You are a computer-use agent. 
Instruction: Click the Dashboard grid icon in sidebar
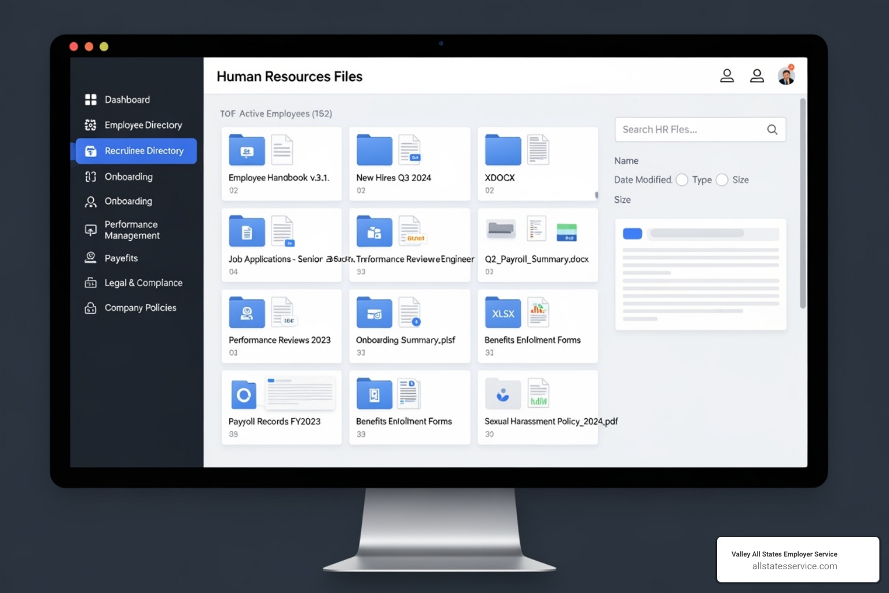(x=91, y=100)
